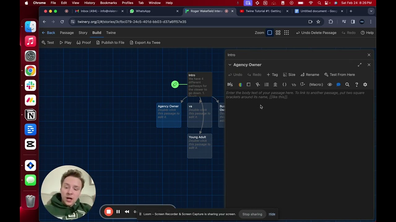This screenshot has height=222, width=396.
Task: Select the single-square zoom level
Action: click(x=269, y=33)
